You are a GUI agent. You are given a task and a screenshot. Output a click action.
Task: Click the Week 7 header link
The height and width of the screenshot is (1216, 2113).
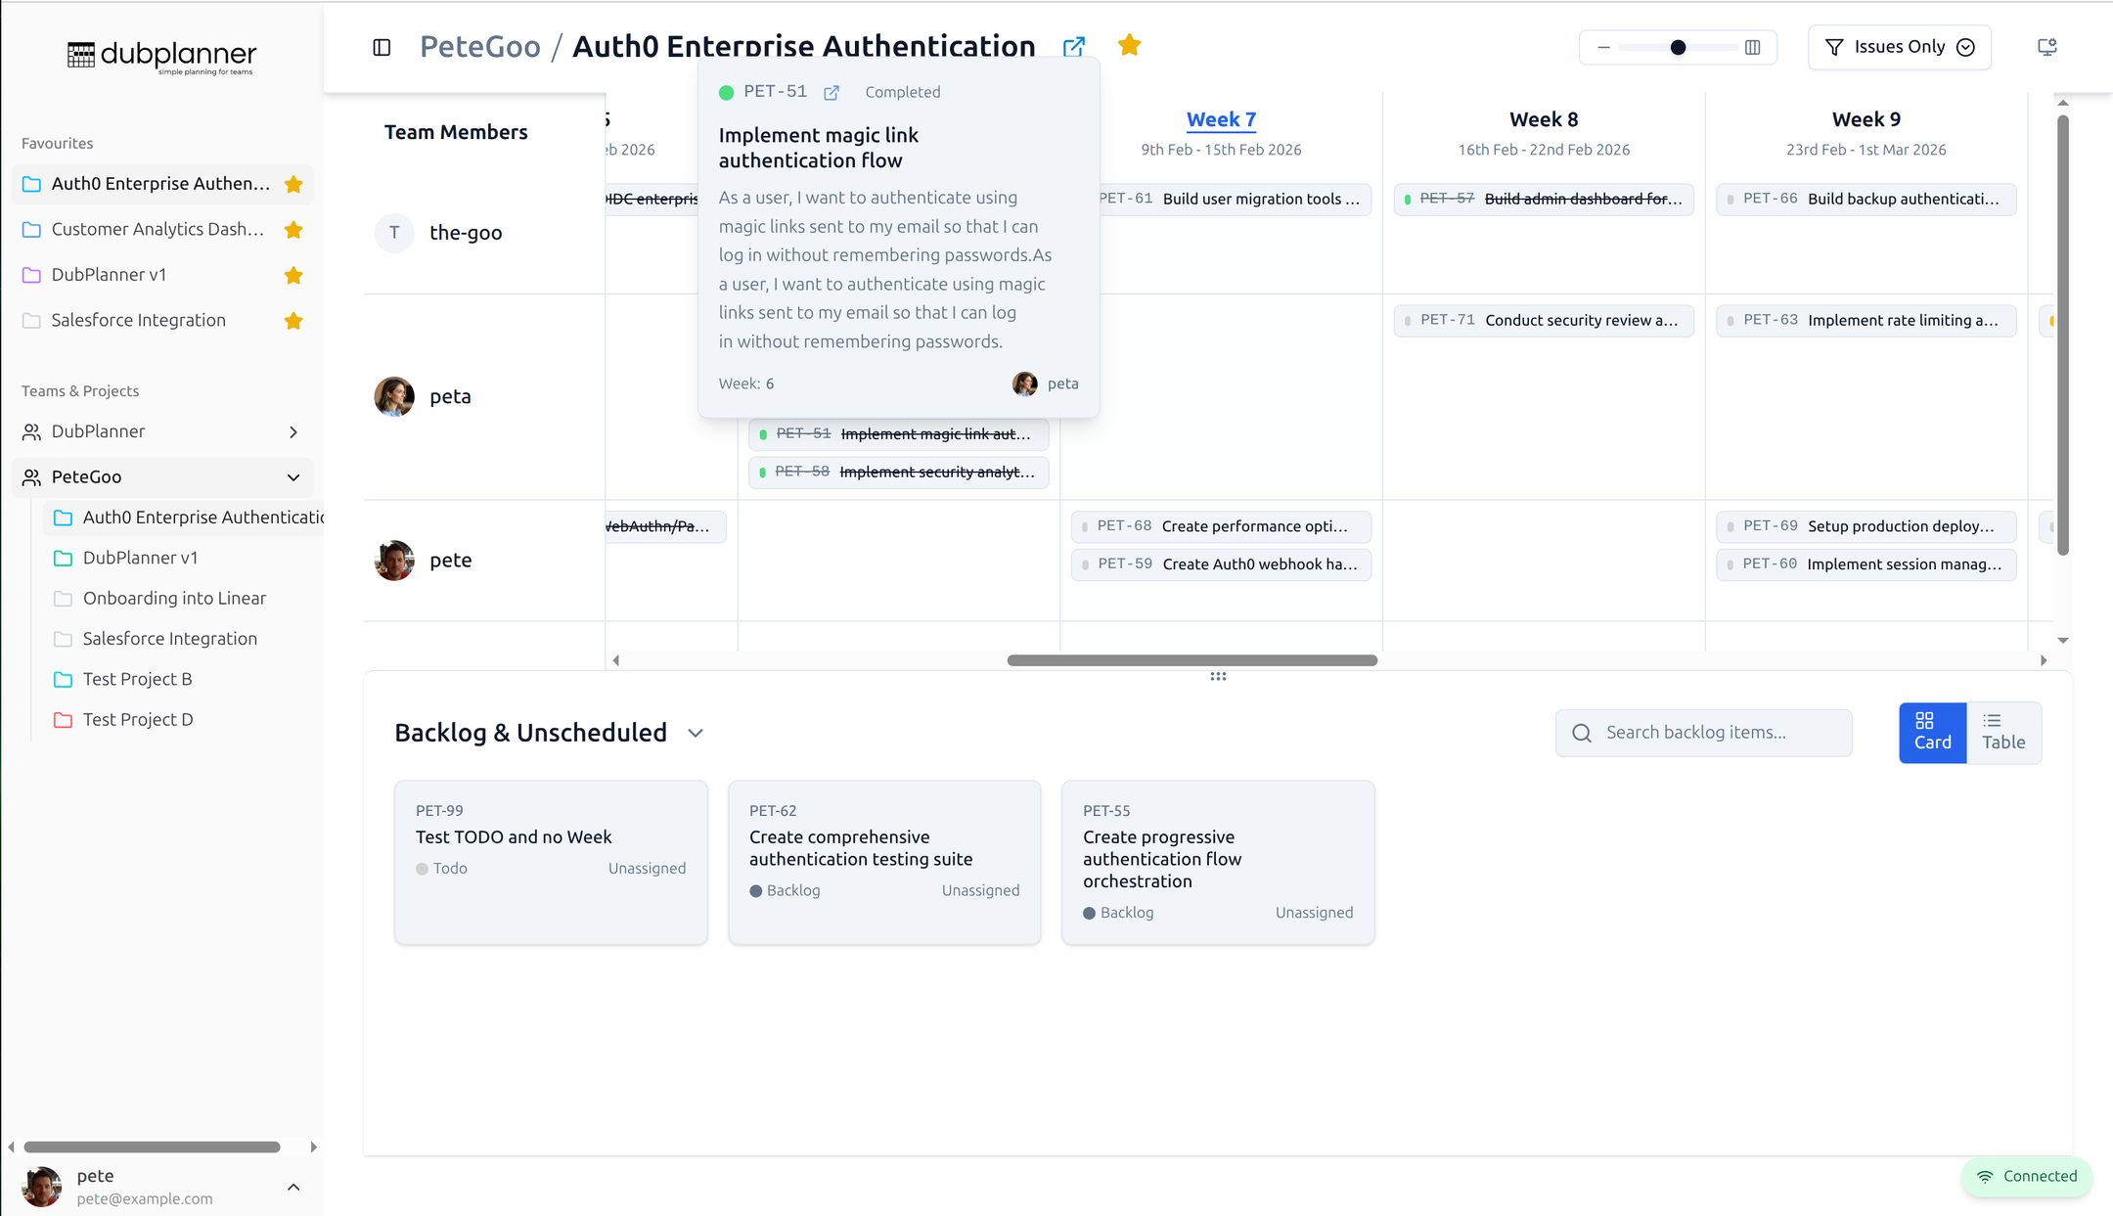pyautogui.click(x=1220, y=119)
